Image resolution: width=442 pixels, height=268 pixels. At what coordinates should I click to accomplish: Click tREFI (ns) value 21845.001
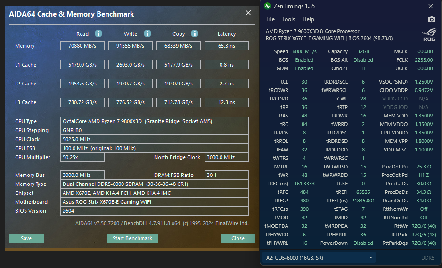[363, 201]
